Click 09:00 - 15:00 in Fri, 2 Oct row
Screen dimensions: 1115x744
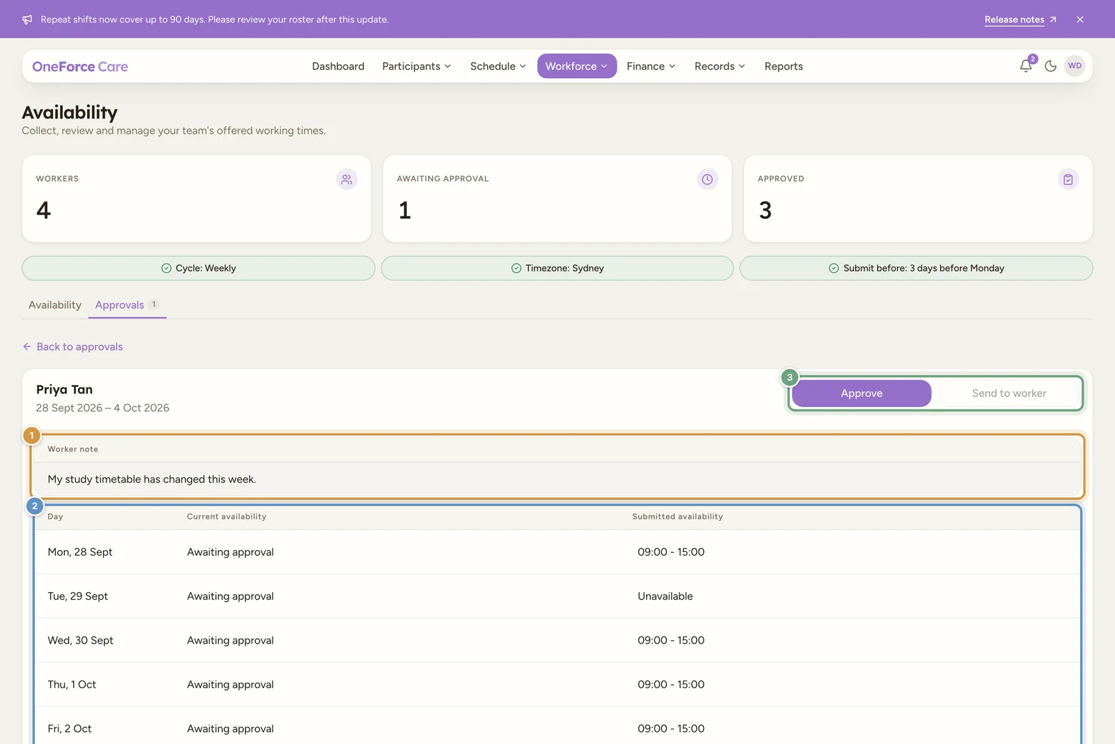pyautogui.click(x=671, y=729)
